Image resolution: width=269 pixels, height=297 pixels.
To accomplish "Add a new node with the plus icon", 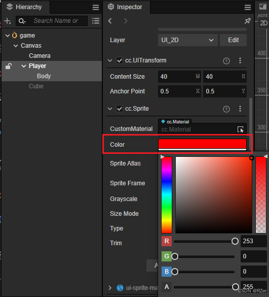I will 8,21.
